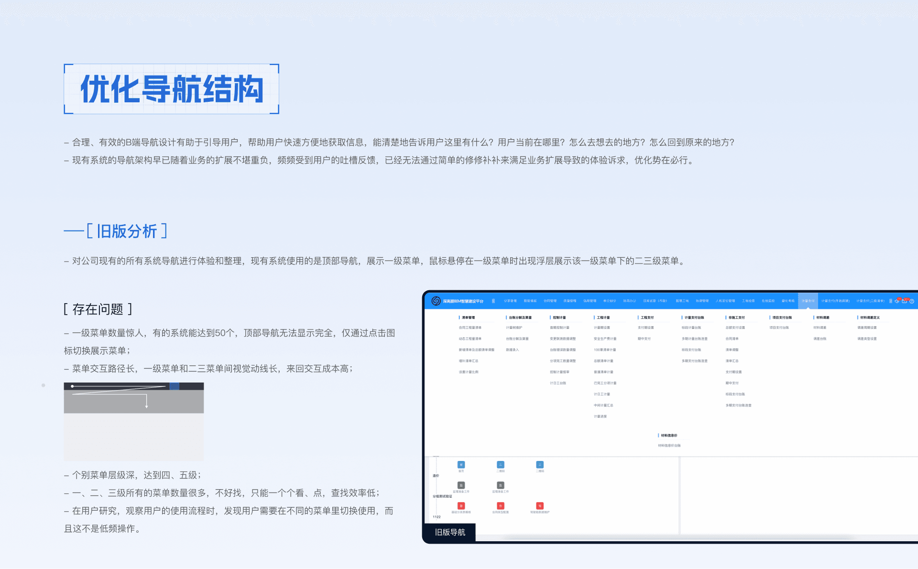
Task: Open 合同工程量清单 under 清单管理
Action: point(470,328)
